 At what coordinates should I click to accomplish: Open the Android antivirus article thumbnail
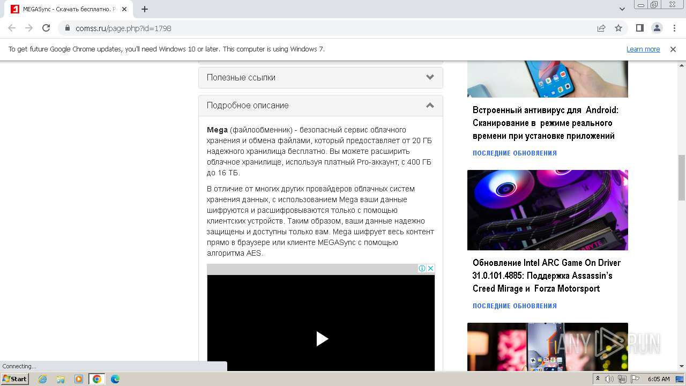(548, 79)
